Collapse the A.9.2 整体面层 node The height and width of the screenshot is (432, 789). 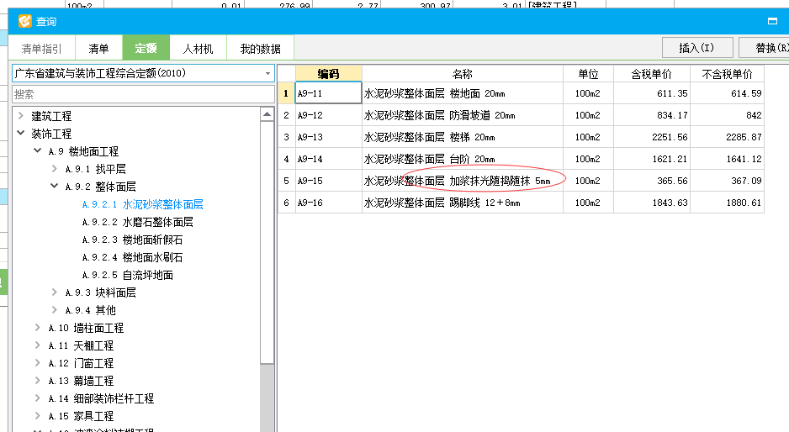click(x=55, y=186)
